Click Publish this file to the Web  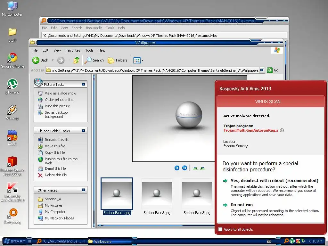coord(61,161)
